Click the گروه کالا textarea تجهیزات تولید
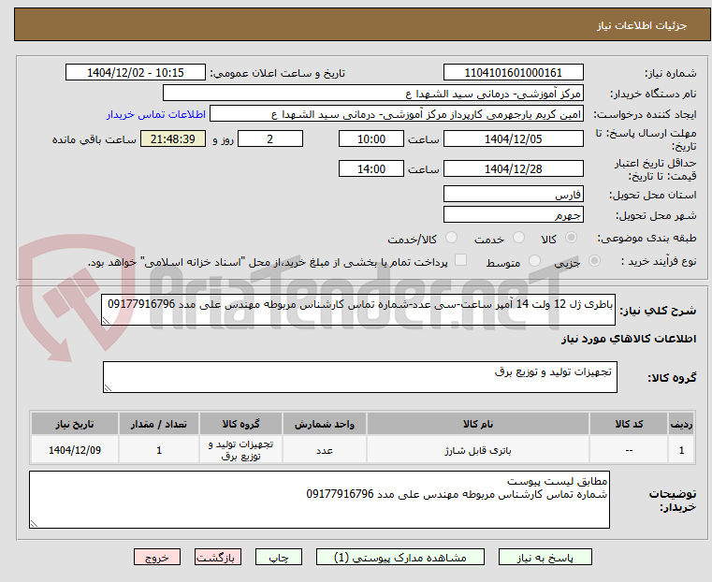The width and height of the screenshot is (712, 582). click(359, 377)
